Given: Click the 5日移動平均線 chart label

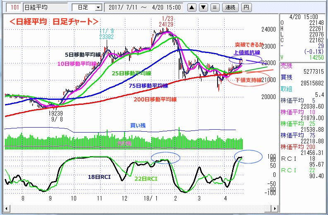Looking at the screenshot, I should click(83, 55).
